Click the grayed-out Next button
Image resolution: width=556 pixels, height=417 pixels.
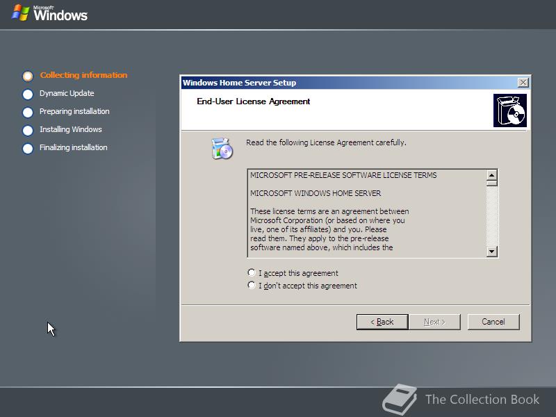point(434,322)
